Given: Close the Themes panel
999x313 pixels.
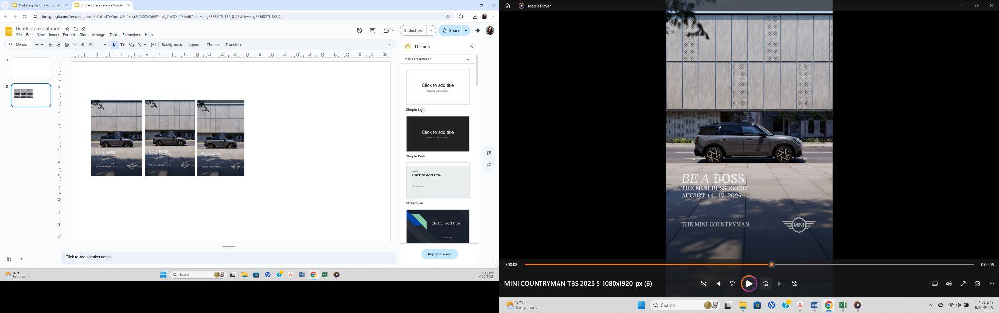Looking at the screenshot, I should click(x=471, y=47).
